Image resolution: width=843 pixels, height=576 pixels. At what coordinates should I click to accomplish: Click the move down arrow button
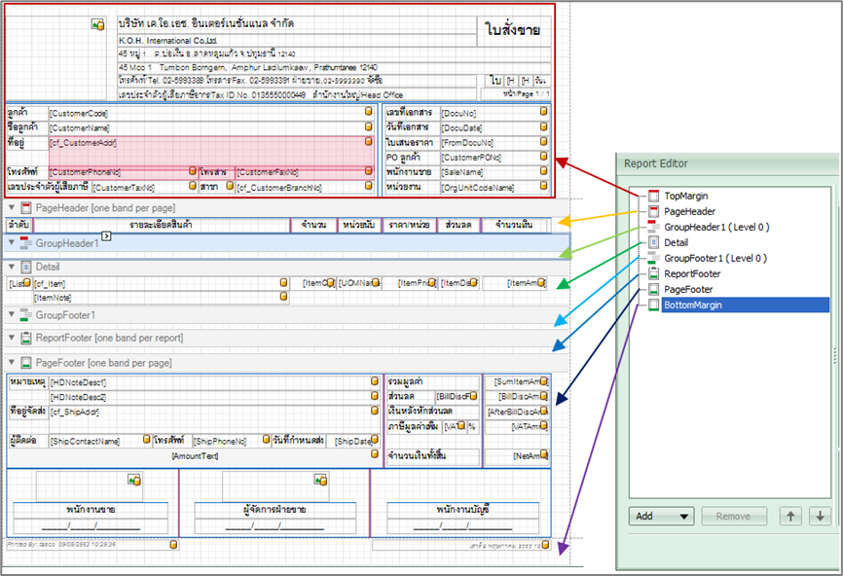click(820, 516)
